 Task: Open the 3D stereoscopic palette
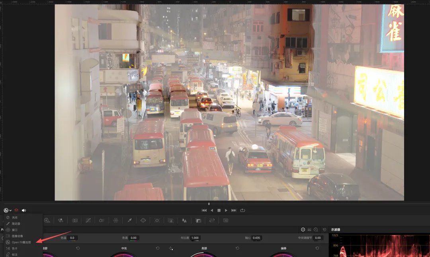[226, 220]
